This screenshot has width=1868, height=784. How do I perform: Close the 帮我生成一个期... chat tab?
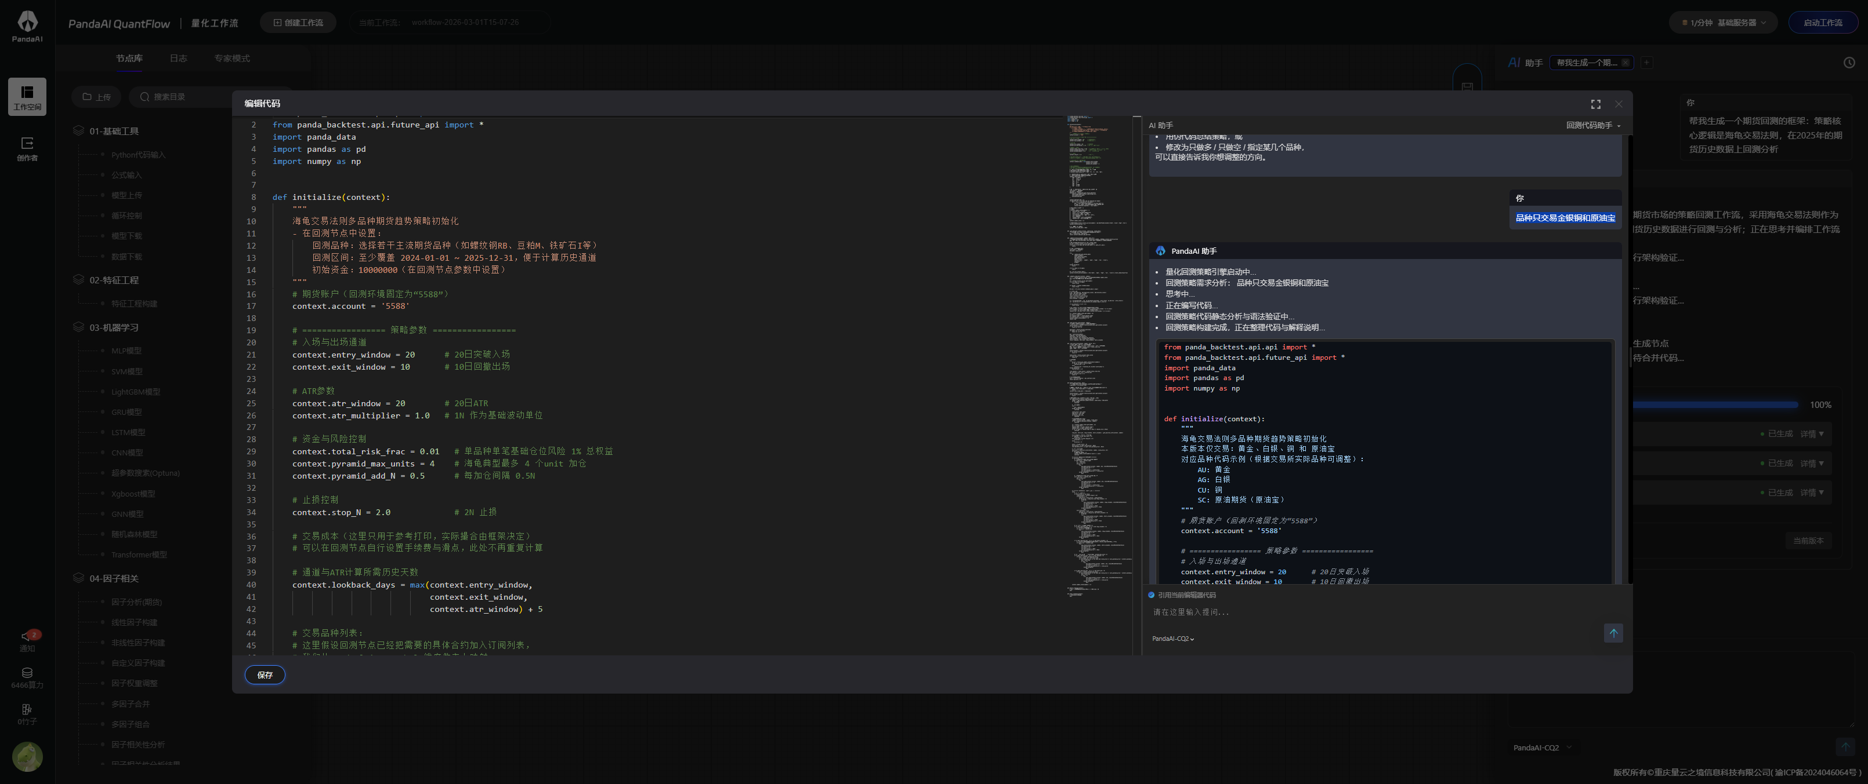pyautogui.click(x=1626, y=63)
